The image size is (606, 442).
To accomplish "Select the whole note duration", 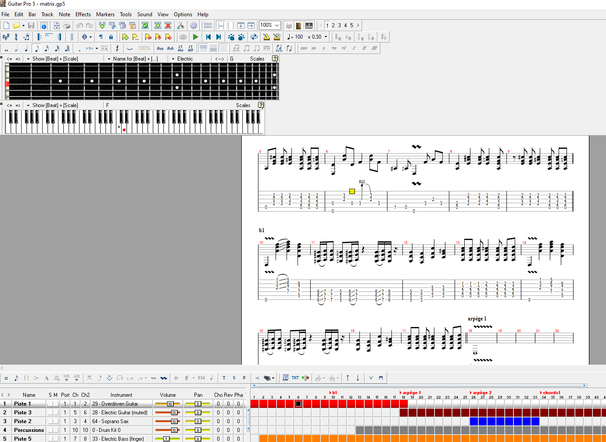I will point(7,48).
